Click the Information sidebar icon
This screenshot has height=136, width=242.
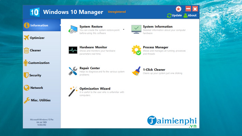pos(27,25)
